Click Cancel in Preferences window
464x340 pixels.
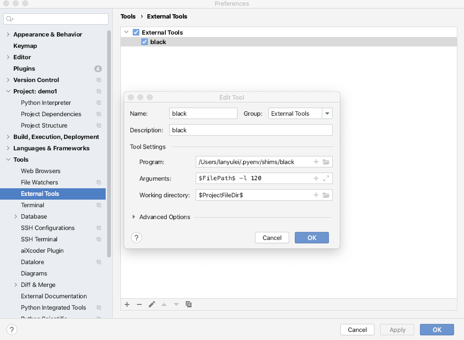click(x=357, y=330)
